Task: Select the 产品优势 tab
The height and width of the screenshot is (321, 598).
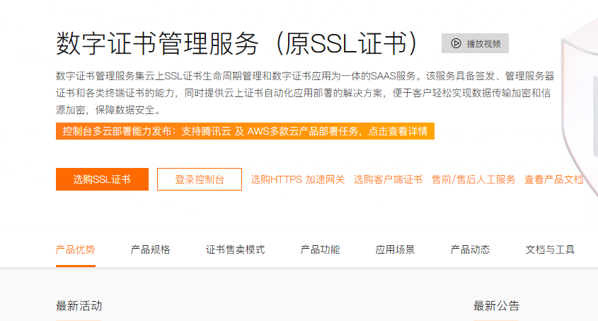Action: (75, 249)
